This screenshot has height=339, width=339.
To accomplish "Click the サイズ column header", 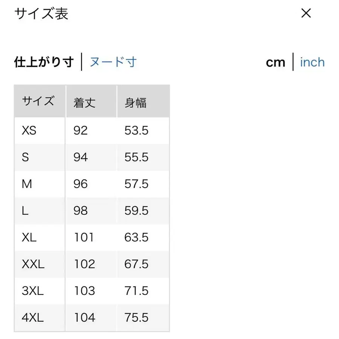I will (39, 101).
